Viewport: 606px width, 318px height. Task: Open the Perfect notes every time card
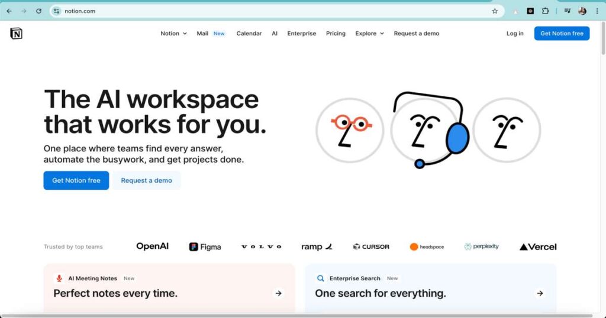coord(169,288)
